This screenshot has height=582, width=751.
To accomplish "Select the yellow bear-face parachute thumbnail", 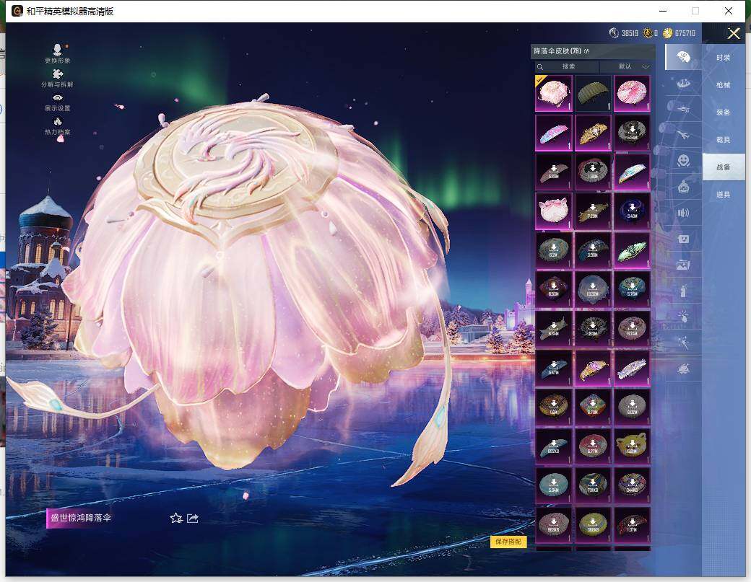I will coord(633,446).
